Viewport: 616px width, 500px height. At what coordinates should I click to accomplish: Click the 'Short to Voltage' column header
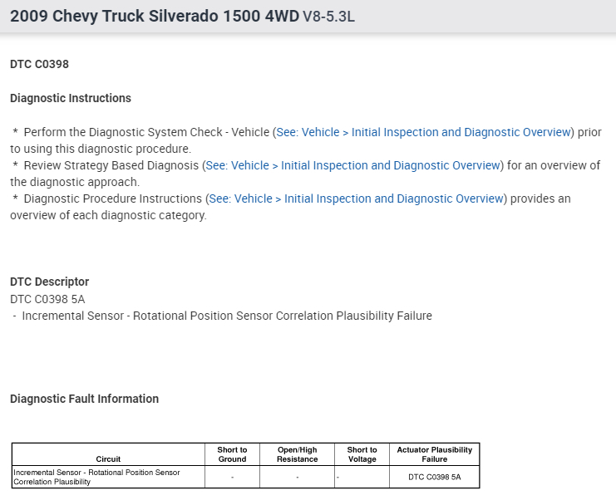click(362, 454)
